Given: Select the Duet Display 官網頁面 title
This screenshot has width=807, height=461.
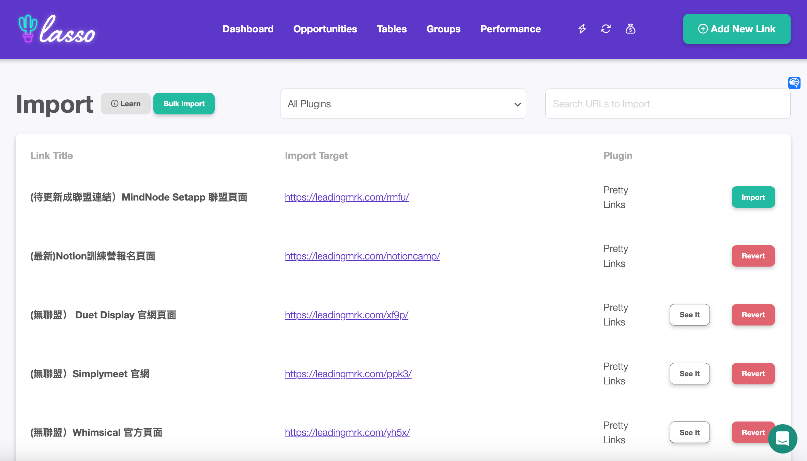Looking at the screenshot, I should (103, 315).
